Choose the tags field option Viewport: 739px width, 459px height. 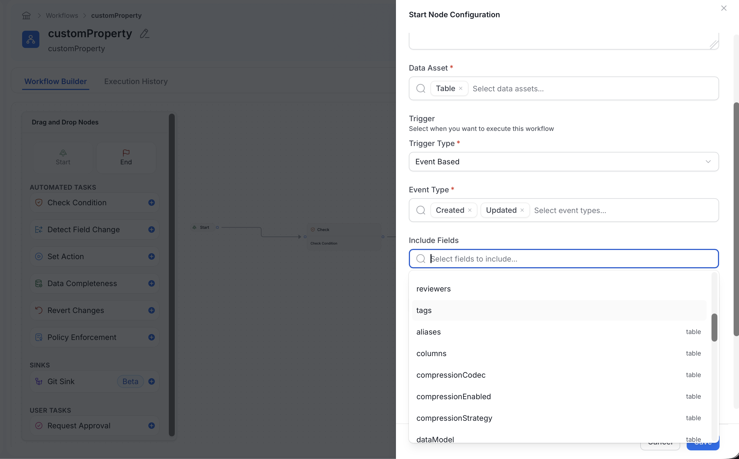tap(559, 310)
